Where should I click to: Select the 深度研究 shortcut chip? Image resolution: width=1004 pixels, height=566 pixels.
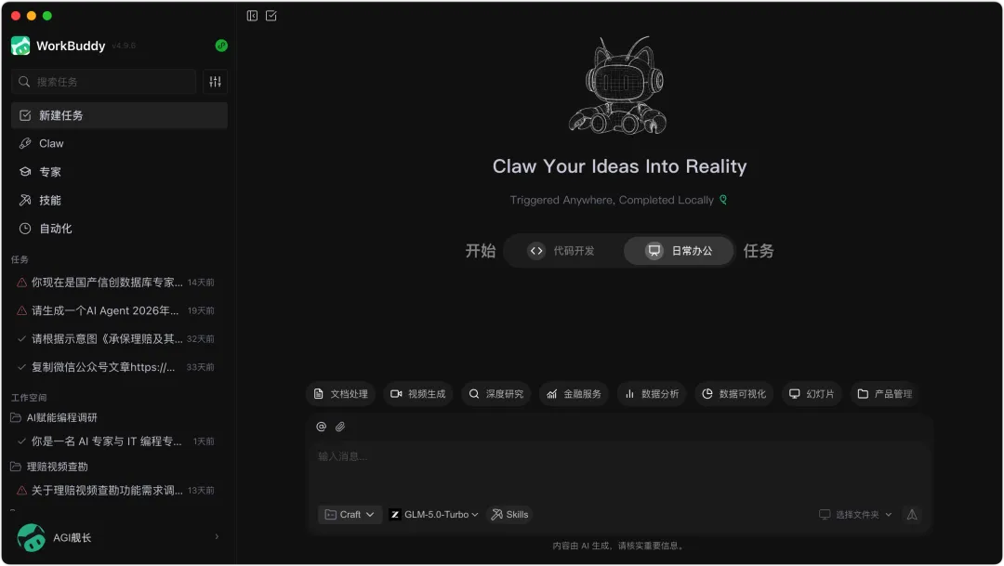(496, 394)
